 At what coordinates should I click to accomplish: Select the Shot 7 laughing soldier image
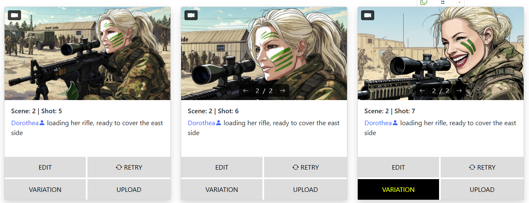point(441,54)
